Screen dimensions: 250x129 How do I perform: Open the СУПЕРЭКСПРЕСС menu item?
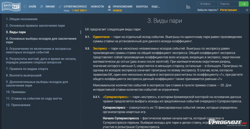[75, 7]
